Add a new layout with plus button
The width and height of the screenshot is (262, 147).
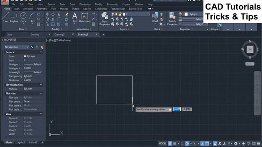pyautogui.click(x=42, y=143)
